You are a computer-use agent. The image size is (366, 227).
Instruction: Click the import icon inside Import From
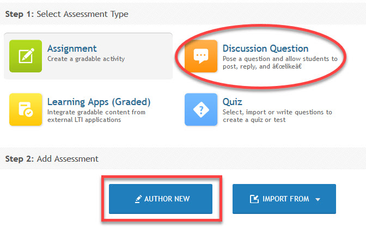tap(254, 199)
